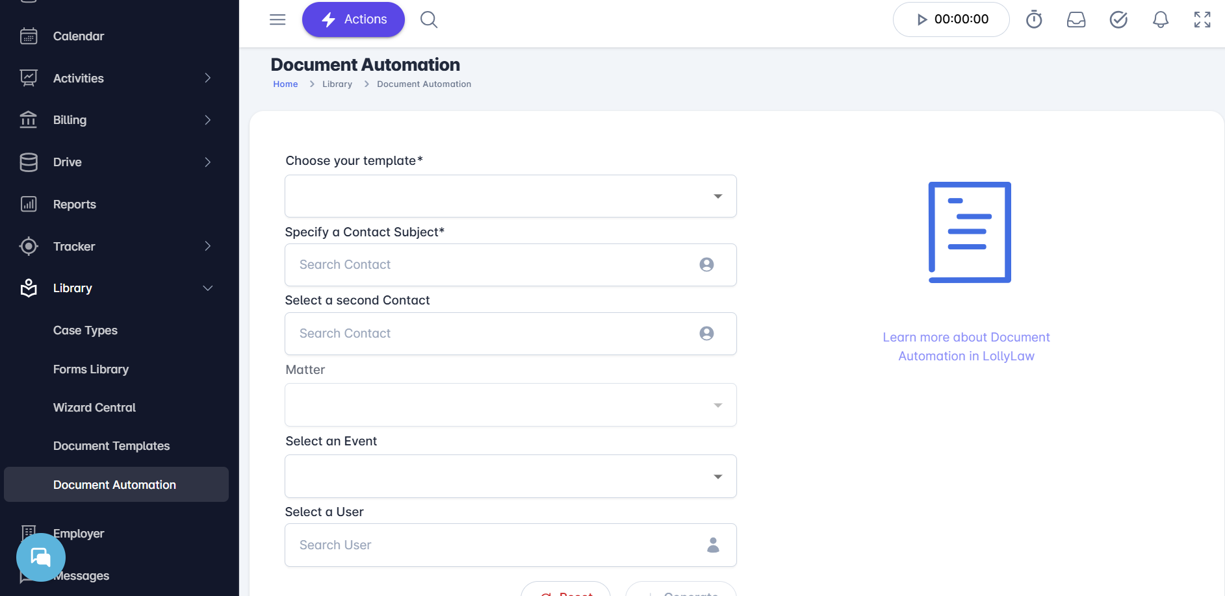Screen dimensions: 1225x596
Task: Click the Home breadcrumb link
Action: [285, 84]
